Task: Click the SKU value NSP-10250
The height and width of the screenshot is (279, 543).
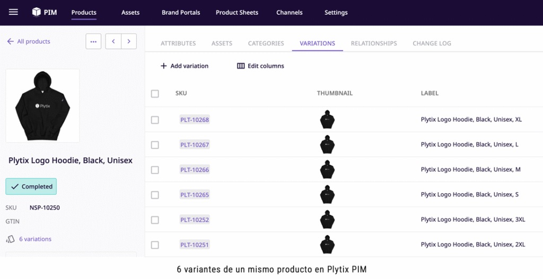Action: [45, 208]
